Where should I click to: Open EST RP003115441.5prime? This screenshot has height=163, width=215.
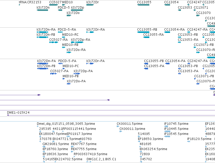point(79,129)
